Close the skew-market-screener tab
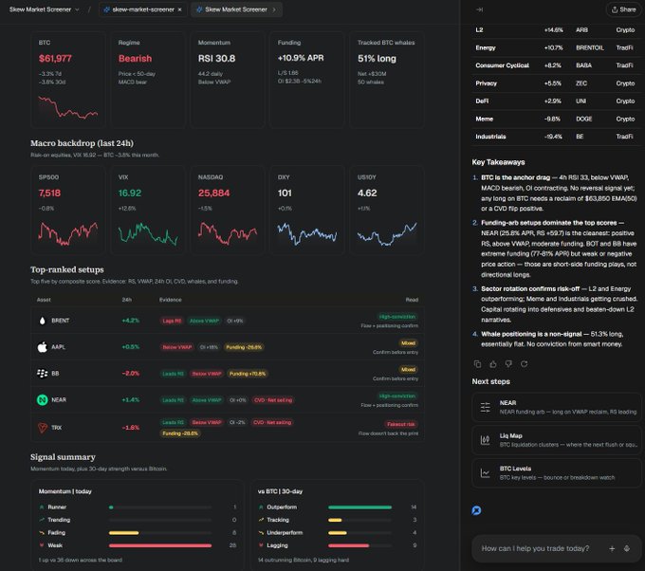 click(x=180, y=9)
